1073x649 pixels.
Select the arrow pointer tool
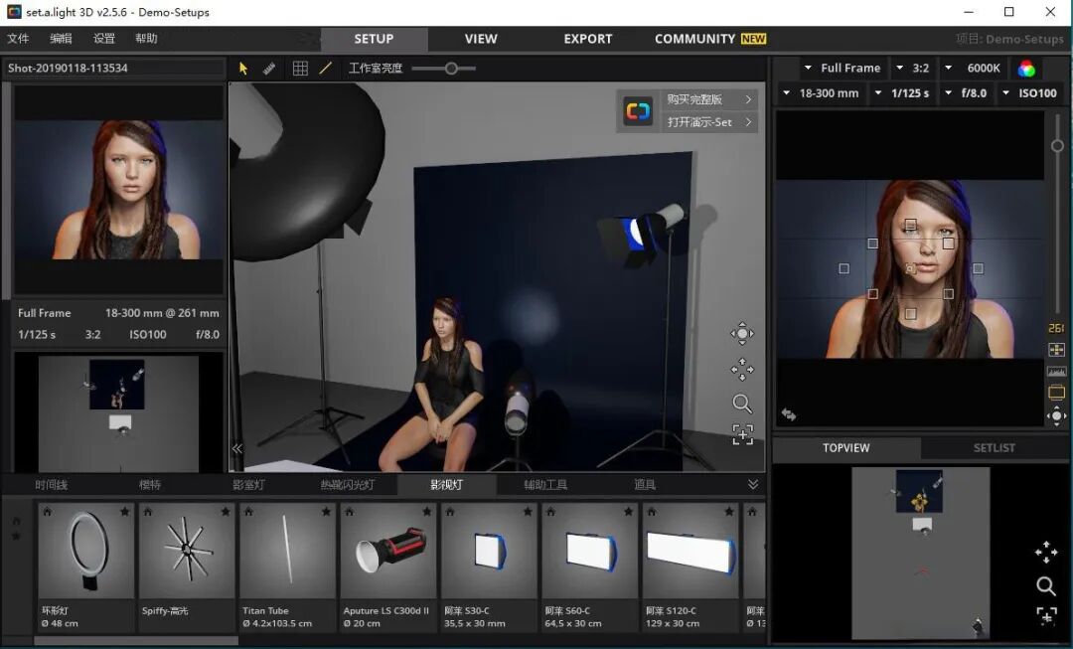pyautogui.click(x=243, y=69)
